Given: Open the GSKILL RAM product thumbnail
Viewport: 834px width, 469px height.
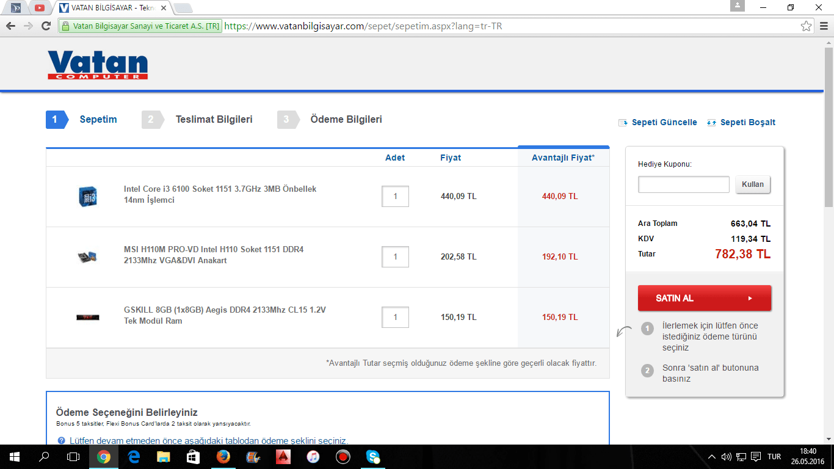Looking at the screenshot, I should [87, 317].
